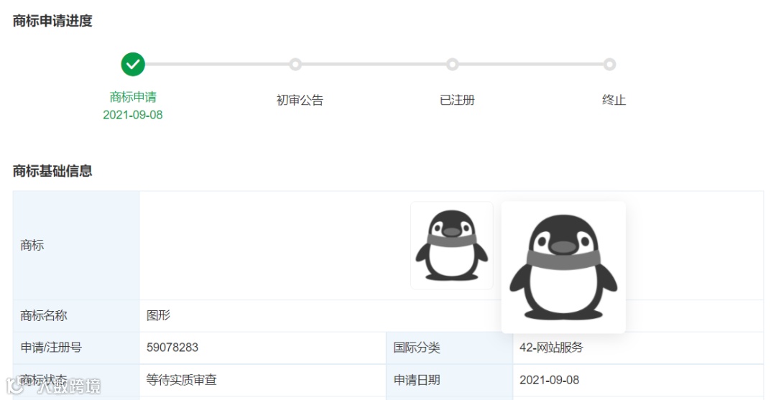Click the 终止 step label
The height and width of the screenshot is (400, 776).
click(x=614, y=100)
